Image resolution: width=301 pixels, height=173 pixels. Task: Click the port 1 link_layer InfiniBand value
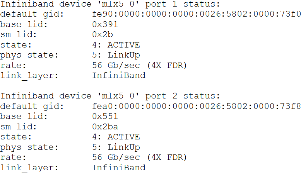pos(119,75)
